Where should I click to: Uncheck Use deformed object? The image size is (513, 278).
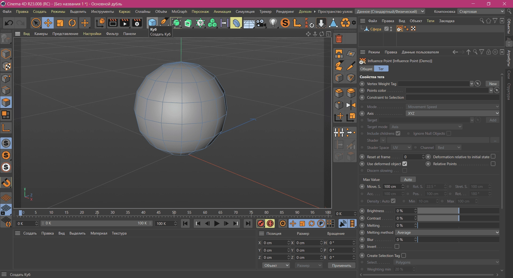(405, 164)
